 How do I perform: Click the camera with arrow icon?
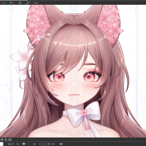coord(10,140)
